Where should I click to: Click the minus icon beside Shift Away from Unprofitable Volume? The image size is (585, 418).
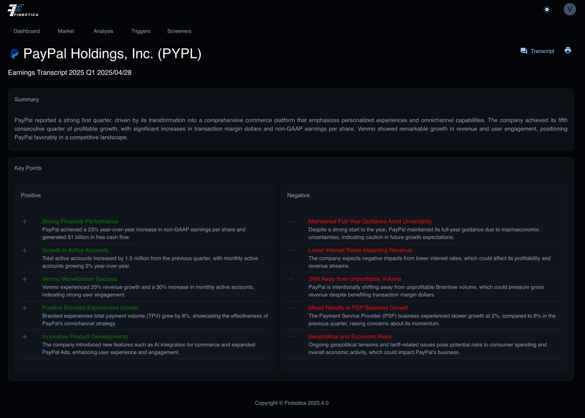pos(291,279)
